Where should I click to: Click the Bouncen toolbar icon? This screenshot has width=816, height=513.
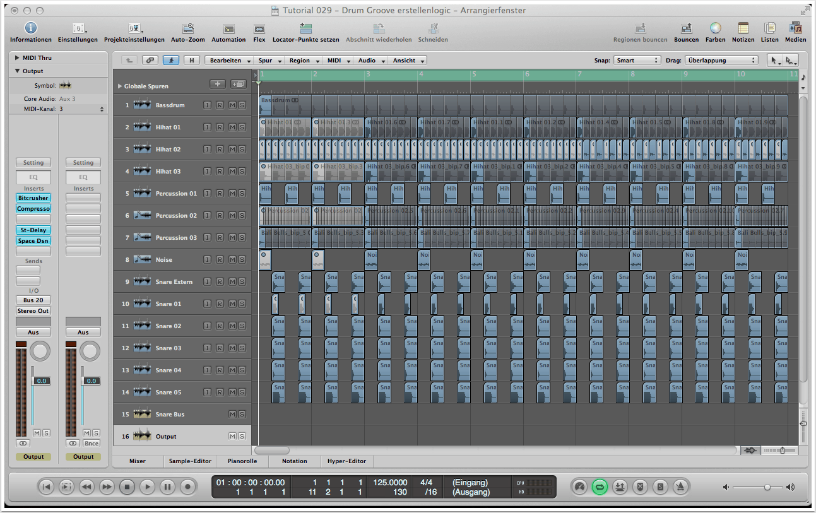coord(686,28)
